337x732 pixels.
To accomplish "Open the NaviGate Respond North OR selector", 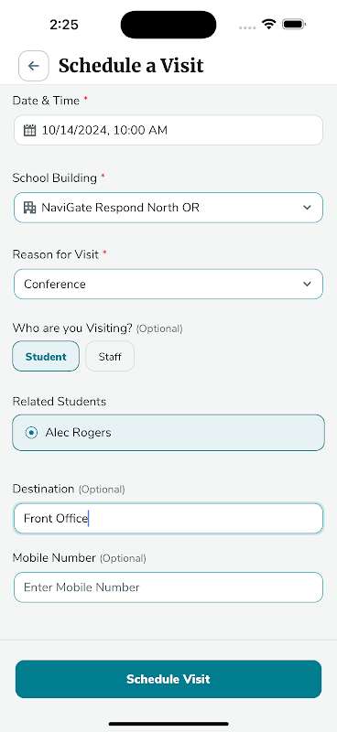I will click(x=168, y=208).
